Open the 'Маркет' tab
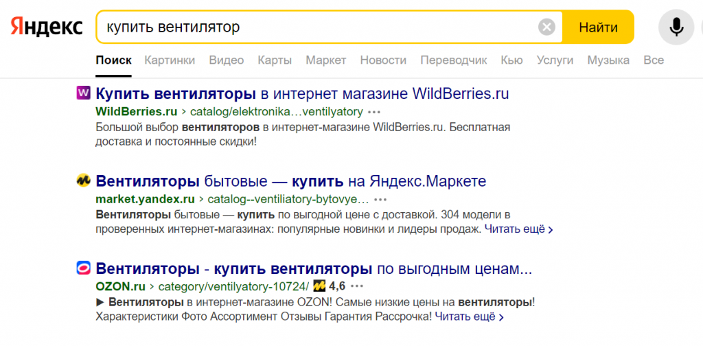The width and height of the screenshot is (703, 346). (x=326, y=60)
